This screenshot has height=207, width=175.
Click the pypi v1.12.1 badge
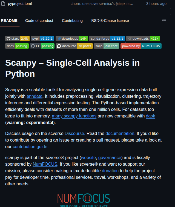(42, 39)
